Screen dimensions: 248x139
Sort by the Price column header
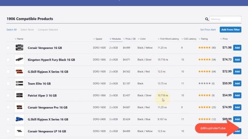[224, 39]
